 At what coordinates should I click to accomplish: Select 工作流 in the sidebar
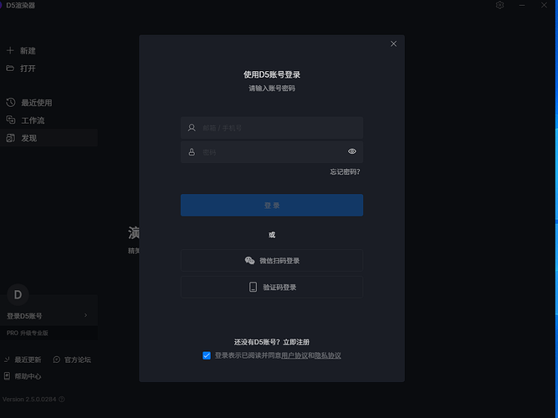click(x=33, y=120)
